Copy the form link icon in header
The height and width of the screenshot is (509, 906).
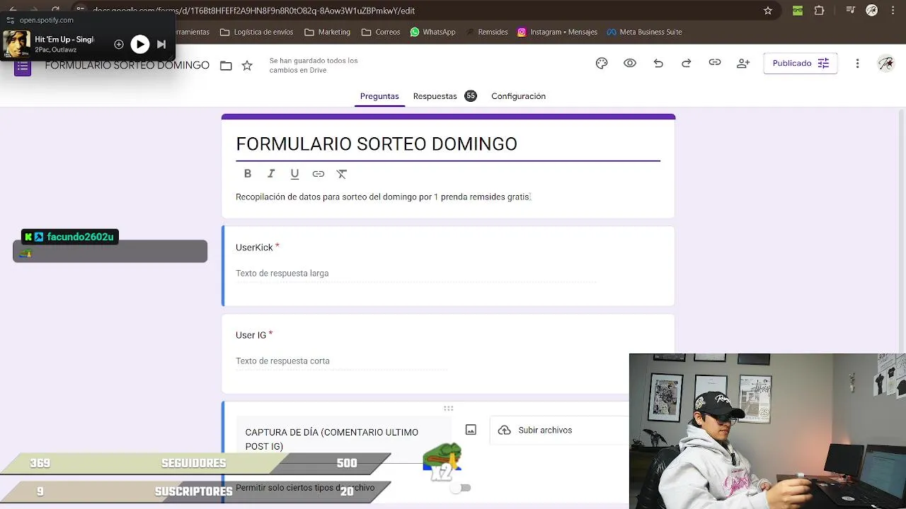[715, 63]
